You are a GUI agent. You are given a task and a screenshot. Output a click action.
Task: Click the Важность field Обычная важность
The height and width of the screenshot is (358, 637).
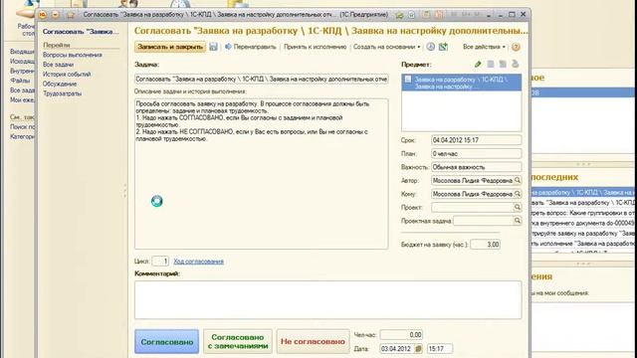point(476,167)
